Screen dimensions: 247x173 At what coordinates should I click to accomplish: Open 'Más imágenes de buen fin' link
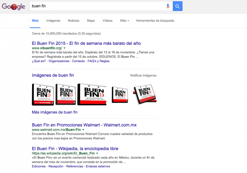[55, 112]
